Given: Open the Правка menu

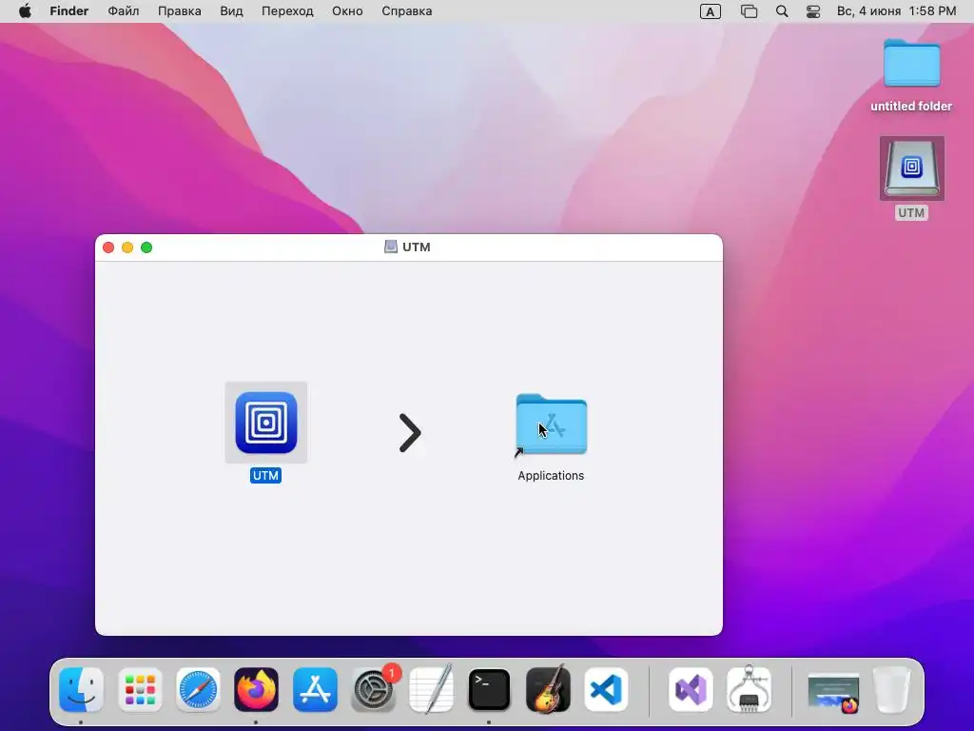Looking at the screenshot, I should pos(180,11).
